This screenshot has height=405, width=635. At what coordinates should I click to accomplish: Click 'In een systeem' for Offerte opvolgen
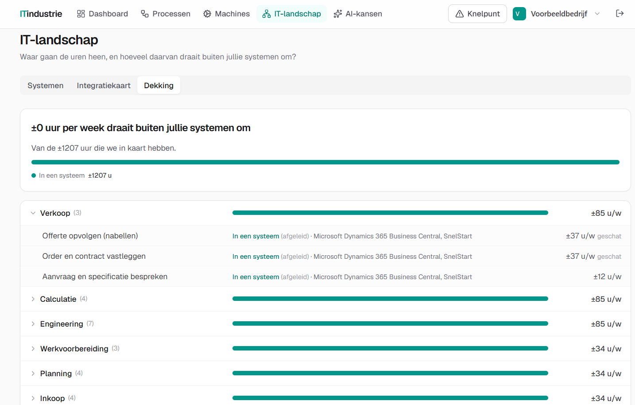256,236
